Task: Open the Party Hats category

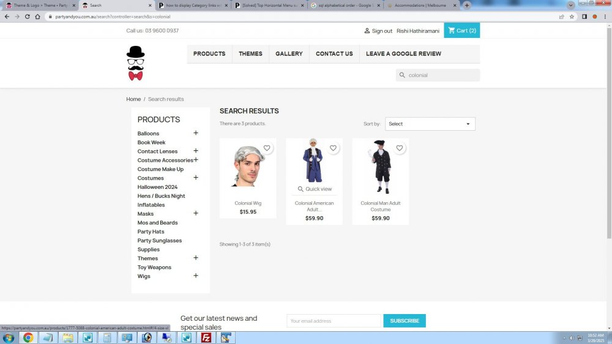Action: pyautogui.click(x=151, y=232)
